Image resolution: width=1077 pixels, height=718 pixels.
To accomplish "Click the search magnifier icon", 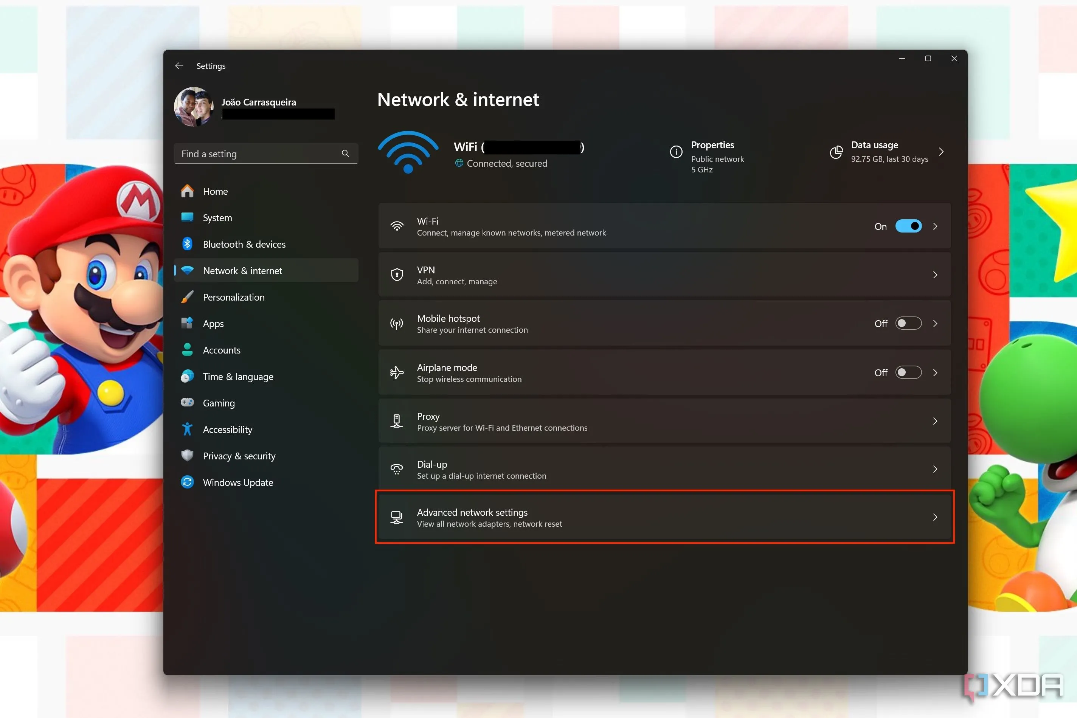I will click(x=345, y=154).
